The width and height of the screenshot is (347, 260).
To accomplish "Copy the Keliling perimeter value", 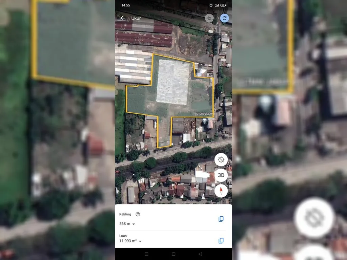I will point(221,219).
